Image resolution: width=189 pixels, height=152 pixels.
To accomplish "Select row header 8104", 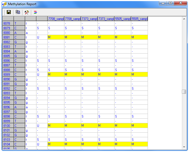I will point(8,144).
